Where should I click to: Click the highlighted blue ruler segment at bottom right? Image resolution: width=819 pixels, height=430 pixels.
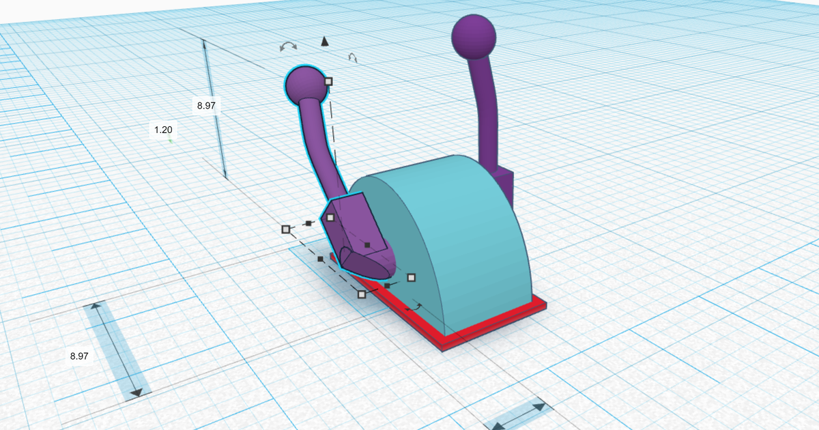coord(519,416)
